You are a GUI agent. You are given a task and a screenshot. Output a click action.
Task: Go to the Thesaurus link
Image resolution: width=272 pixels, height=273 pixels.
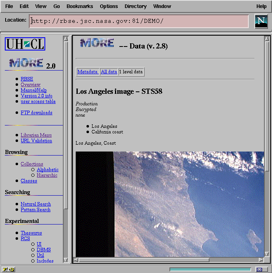click(31, 233)
